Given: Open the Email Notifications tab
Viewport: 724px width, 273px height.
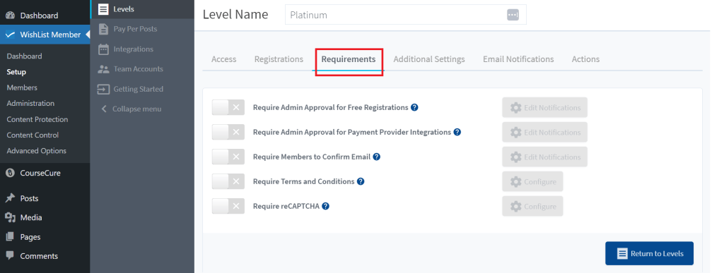Looking at the screenshot, I should [518, 59].
